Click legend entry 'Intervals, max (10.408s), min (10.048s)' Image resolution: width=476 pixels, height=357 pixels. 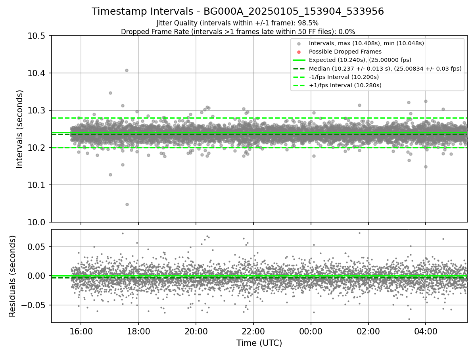(x=366, y=43)
